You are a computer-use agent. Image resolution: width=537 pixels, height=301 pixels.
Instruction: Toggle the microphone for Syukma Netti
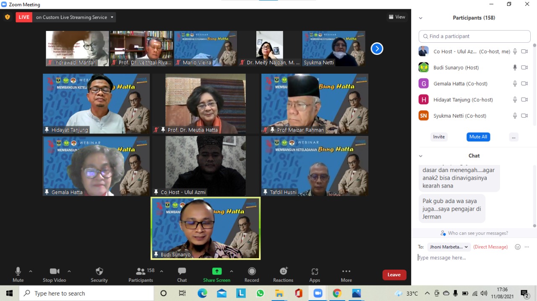tap(515, 116)
